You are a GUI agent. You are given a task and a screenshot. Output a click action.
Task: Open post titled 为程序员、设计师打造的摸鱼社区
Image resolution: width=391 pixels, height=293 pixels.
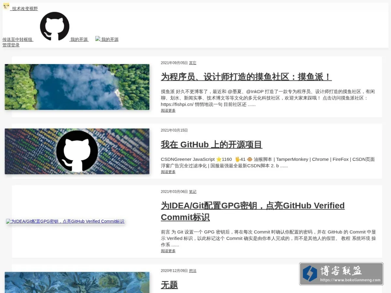(x=246, y=77)
